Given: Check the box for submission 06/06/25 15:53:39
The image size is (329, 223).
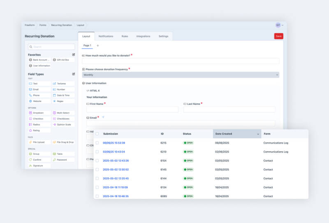Looking at the screenshot, I should (x=97, y=143).
